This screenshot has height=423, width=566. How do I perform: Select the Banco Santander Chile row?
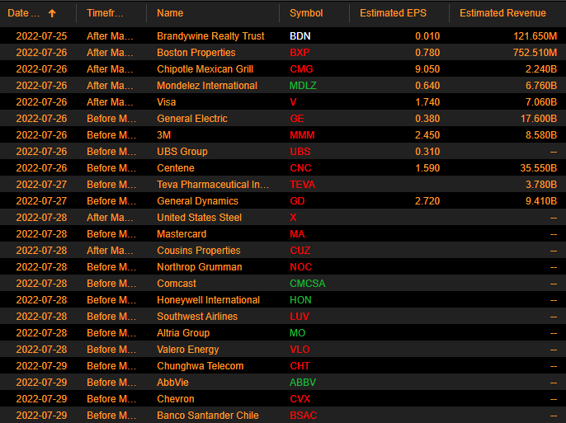tap(207, 416)
